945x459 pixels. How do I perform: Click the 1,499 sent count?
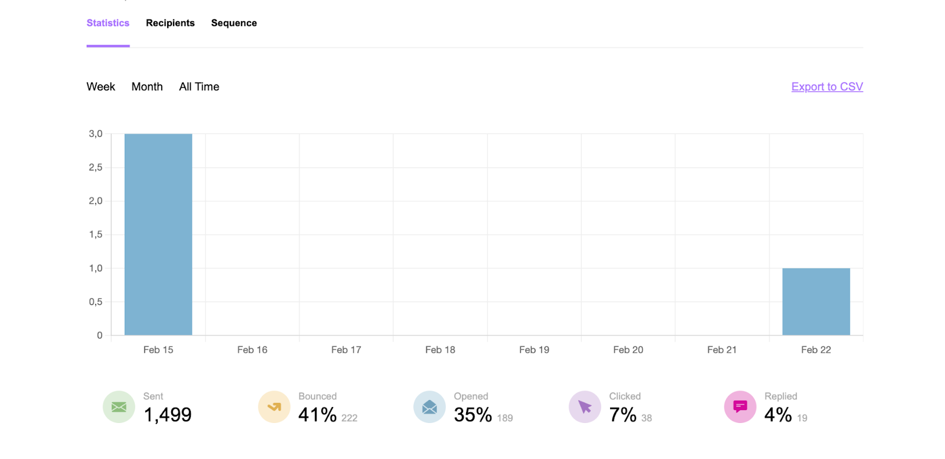tap(168, 415)
